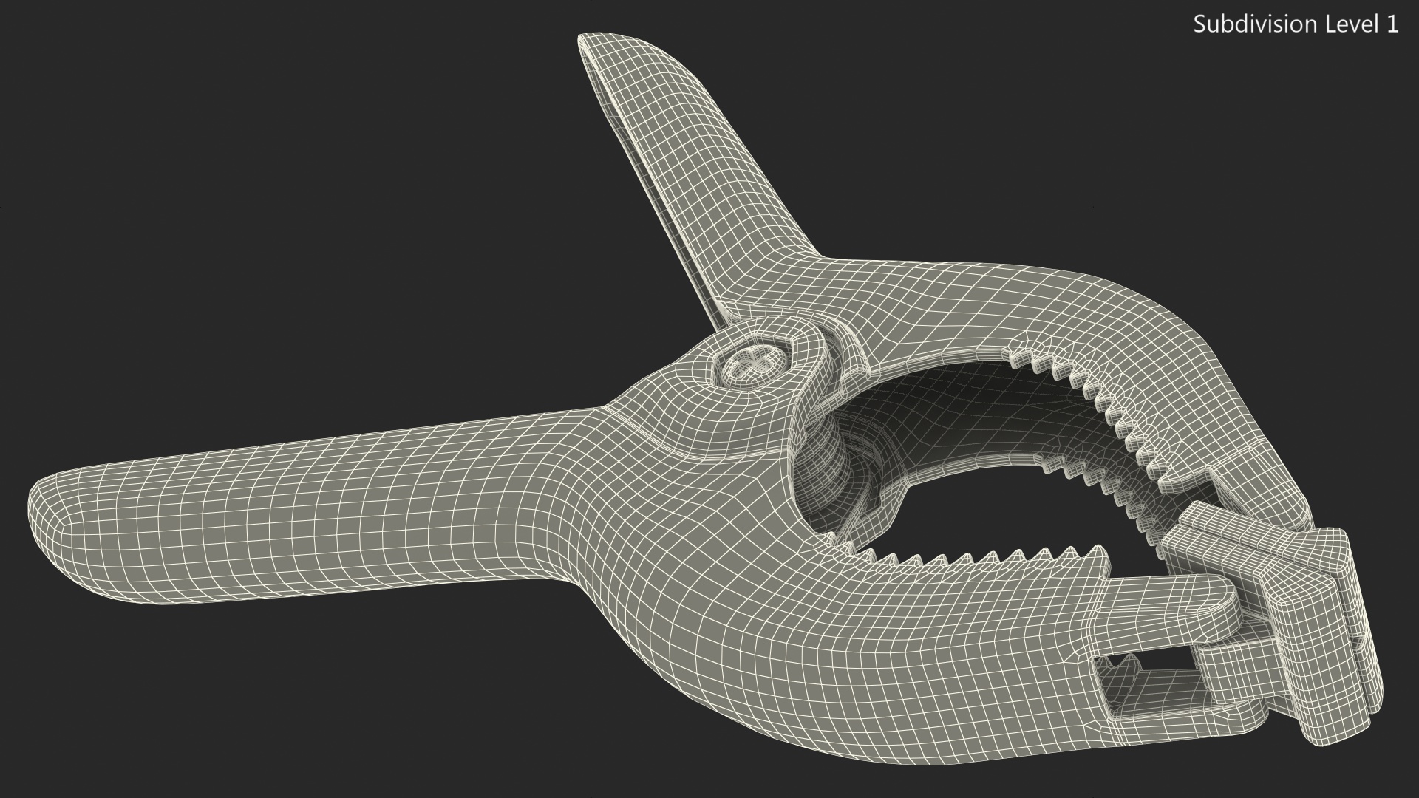
Task: Click the pointed tip of upper handle
Action: (591, 43)
